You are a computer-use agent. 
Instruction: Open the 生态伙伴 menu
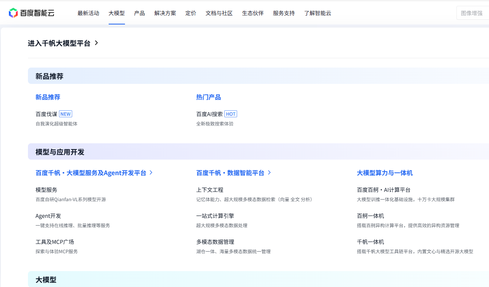[253, 13]
